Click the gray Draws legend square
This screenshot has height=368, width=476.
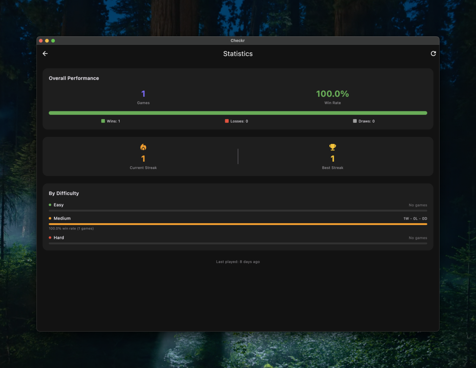(x=355, y=121)
